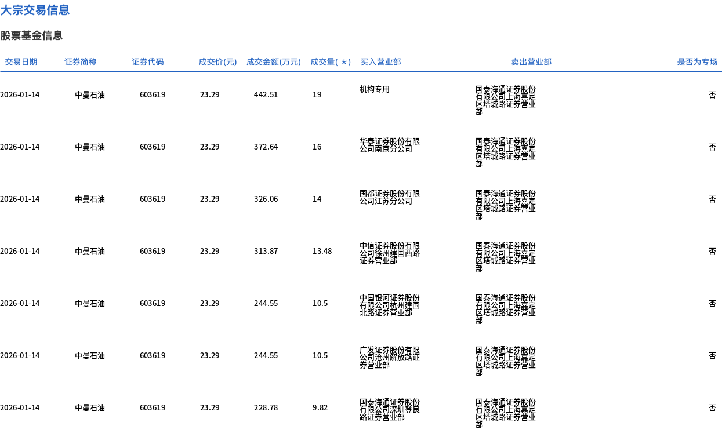Screen dimensions: 722x437
Task: Click 否 in the 326.06 row
Action: coord(712,199)
